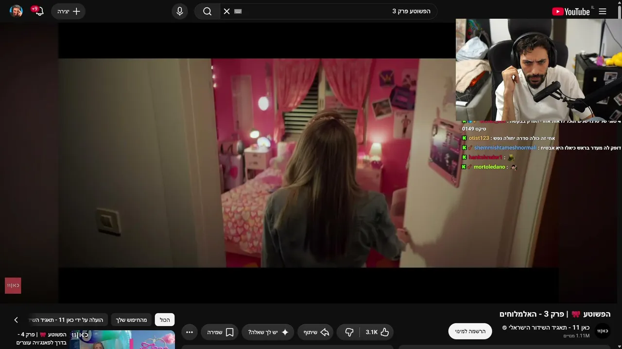The image size is (622, 349).
Task: Open the YouTube guide hamburger menu
Action: (603, 11)
